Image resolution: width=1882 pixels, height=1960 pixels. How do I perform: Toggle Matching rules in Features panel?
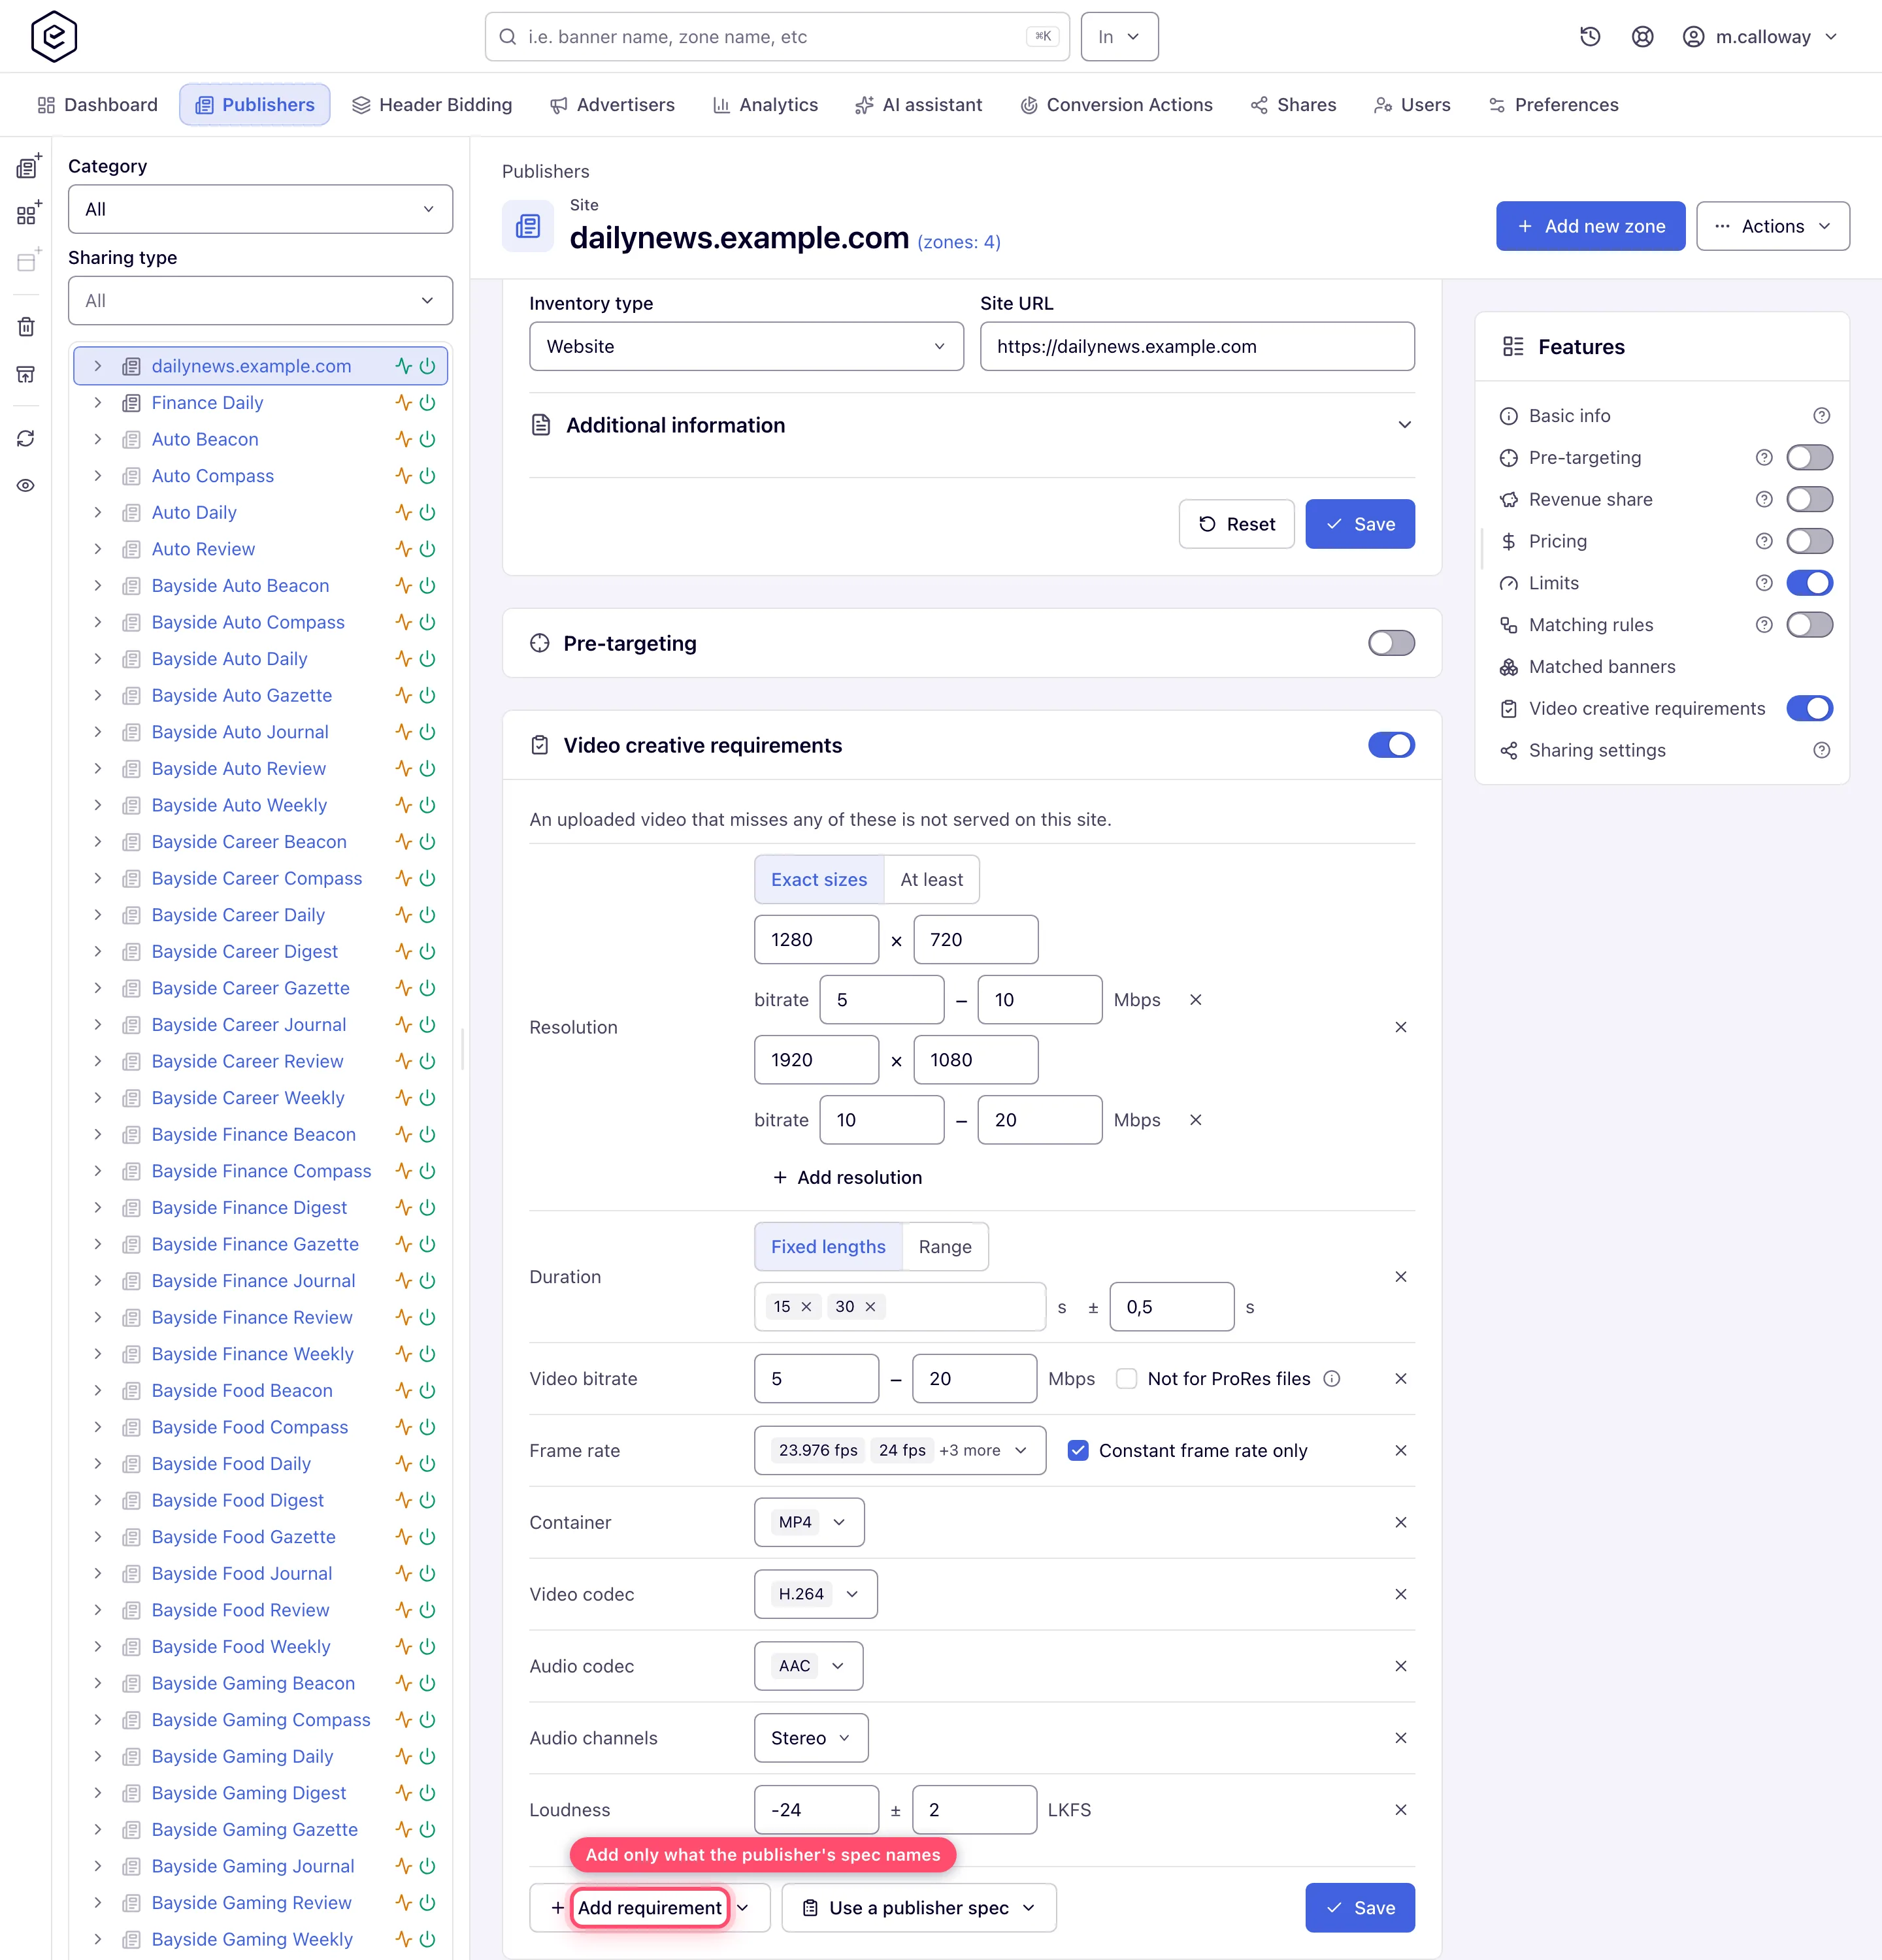tap(1809, 625)
